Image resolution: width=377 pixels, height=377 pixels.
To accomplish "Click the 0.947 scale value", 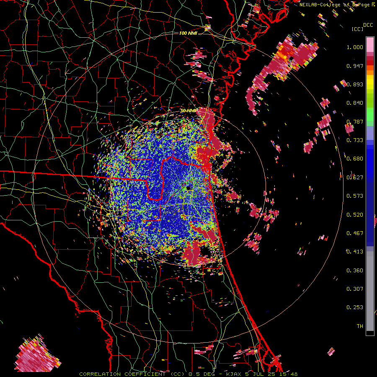I will pyautogui.click(x=355, y=66).
